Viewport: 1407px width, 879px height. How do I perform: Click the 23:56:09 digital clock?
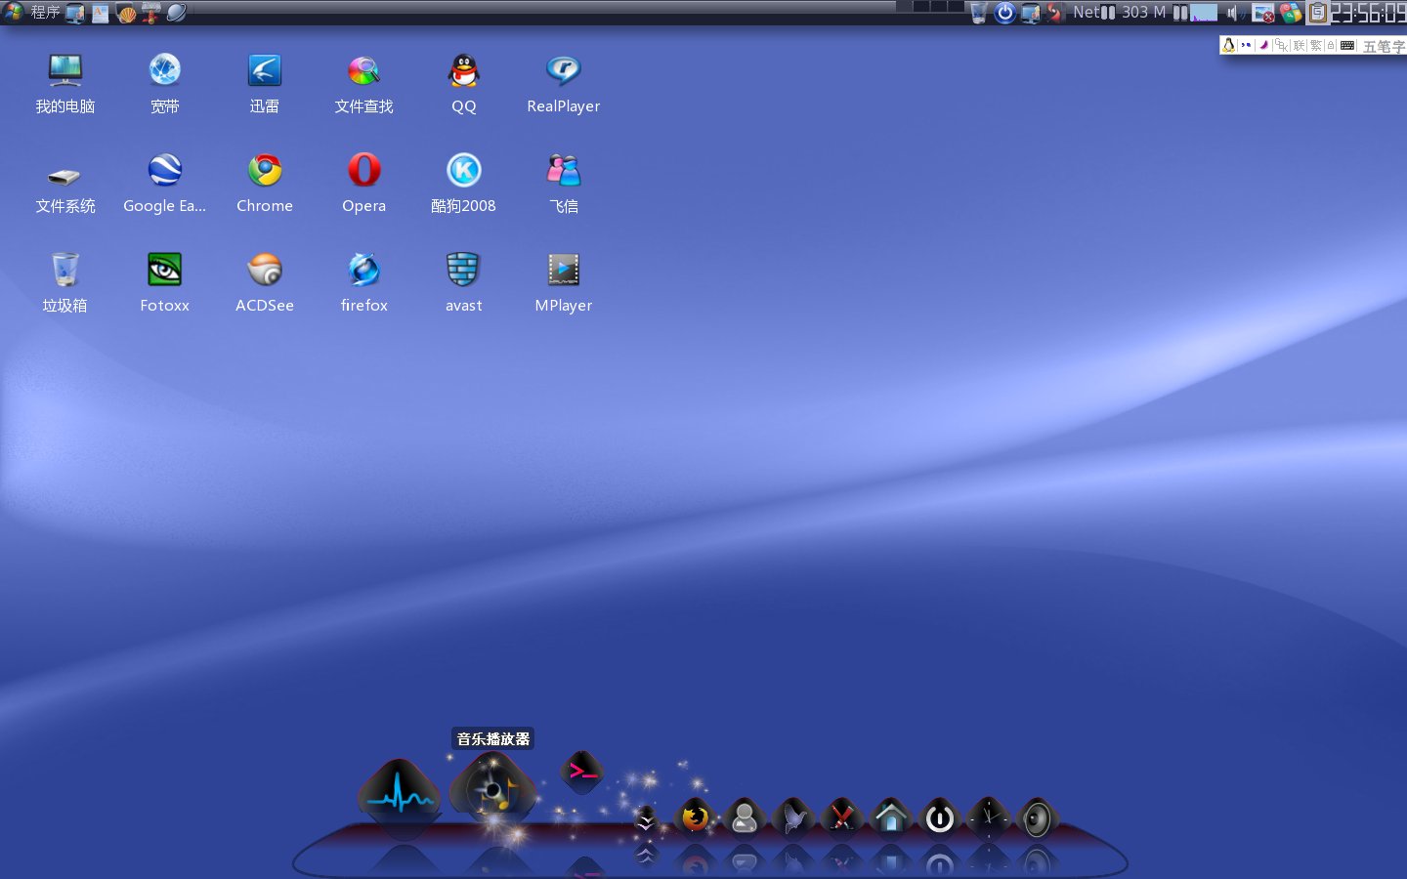[1369, 13]
